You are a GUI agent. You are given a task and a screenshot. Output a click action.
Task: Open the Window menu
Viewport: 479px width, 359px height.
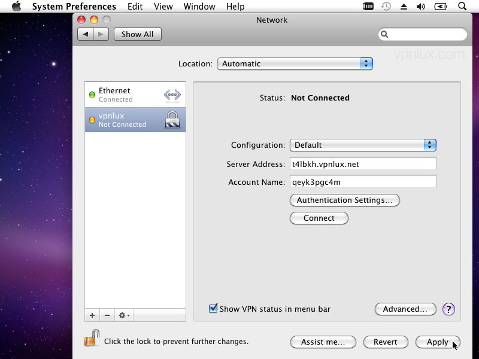click(x=199, y=7)
